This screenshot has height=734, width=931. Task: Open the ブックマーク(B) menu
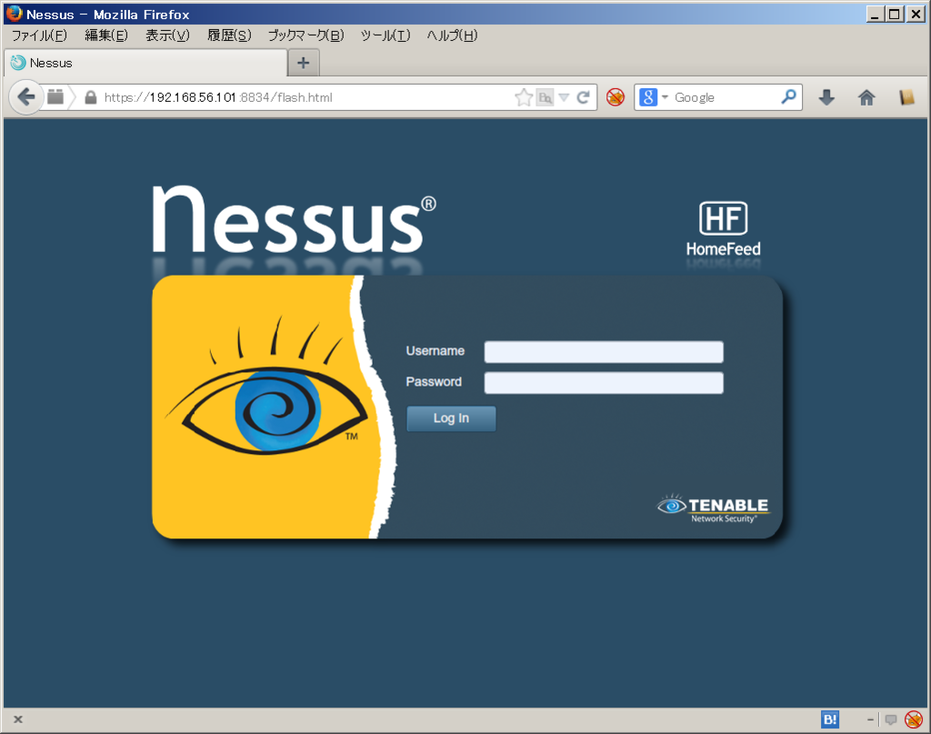(305, 35)
